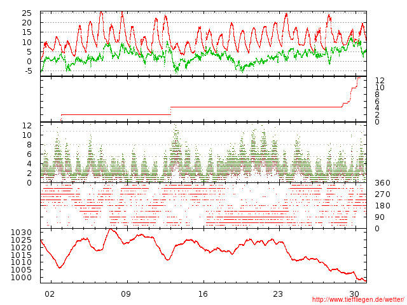Click the date label 02 on time axis
407x305 pixels.
[x=50, y=294]
